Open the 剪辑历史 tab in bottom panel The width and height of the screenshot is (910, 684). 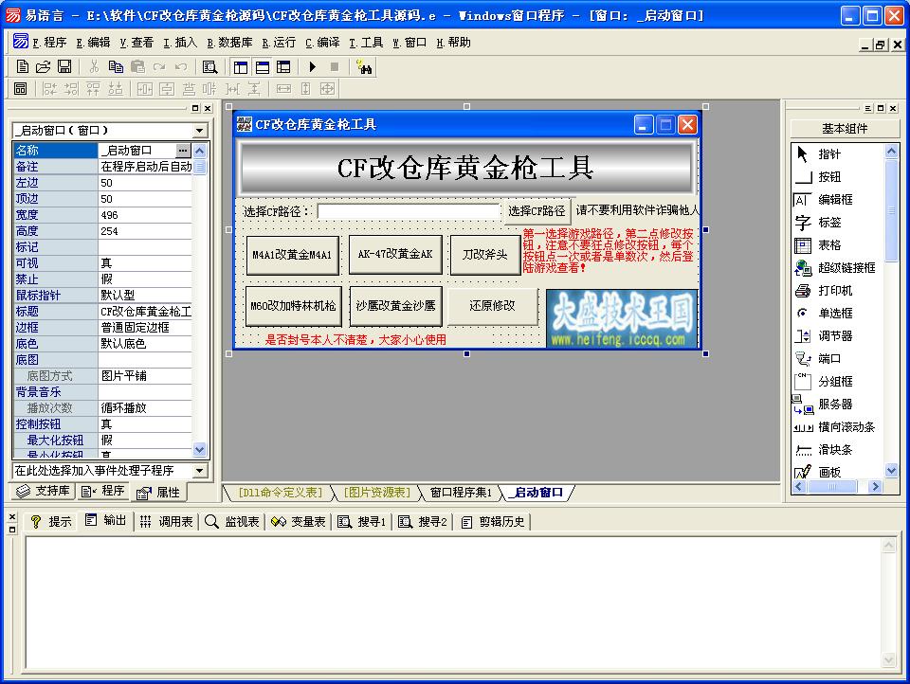pyautogui.click(x=493, y=522)
